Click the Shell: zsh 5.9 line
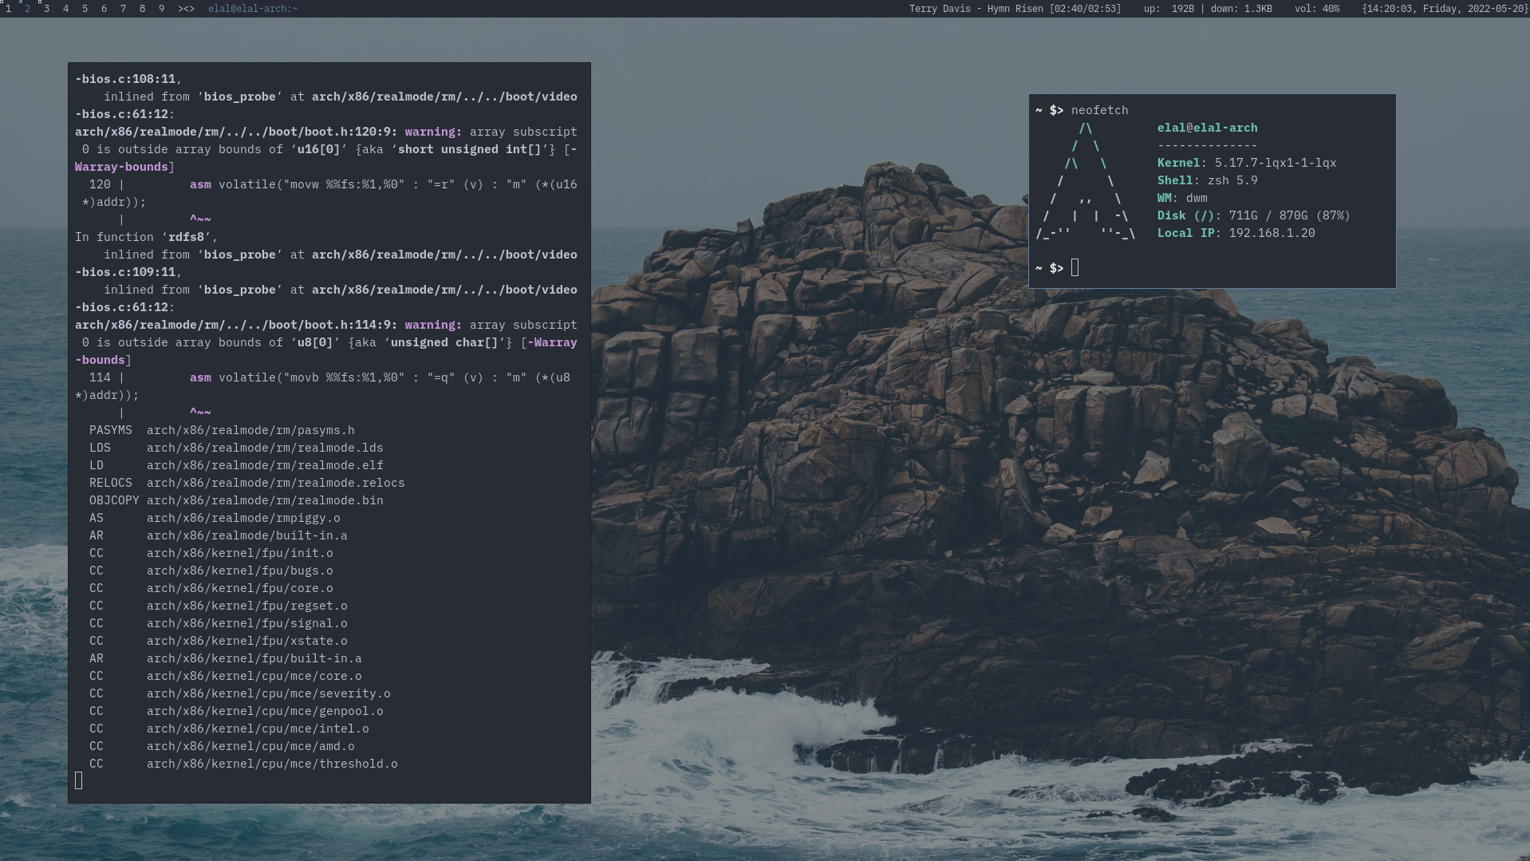The image size is (1530, 861). coord(1207,180)
